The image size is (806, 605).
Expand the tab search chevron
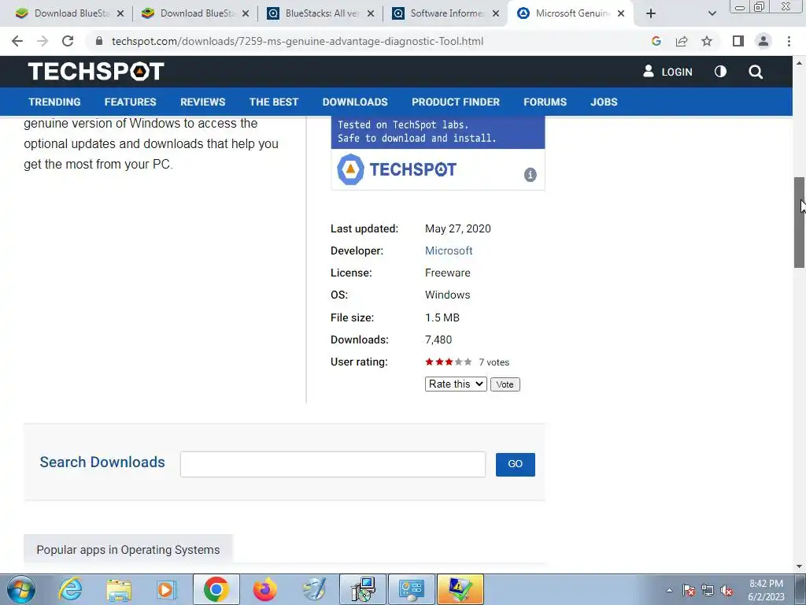(x=712, y=13)
